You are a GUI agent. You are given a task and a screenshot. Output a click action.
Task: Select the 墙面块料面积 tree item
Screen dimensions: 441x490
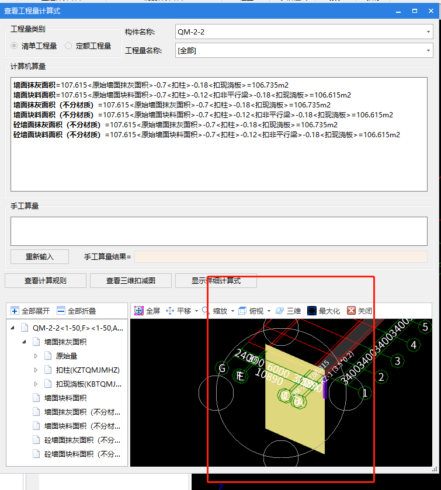[x=65, y=398]
